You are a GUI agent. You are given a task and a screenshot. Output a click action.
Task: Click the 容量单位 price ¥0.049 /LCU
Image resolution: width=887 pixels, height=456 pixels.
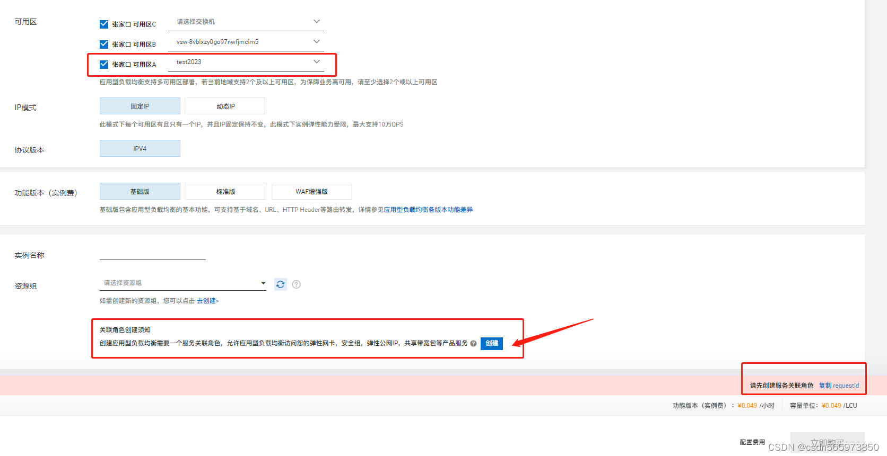point(839,406)
